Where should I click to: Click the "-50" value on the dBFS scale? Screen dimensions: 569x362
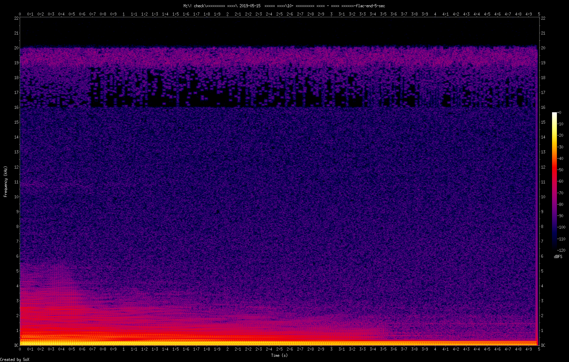tap(561, 170)
